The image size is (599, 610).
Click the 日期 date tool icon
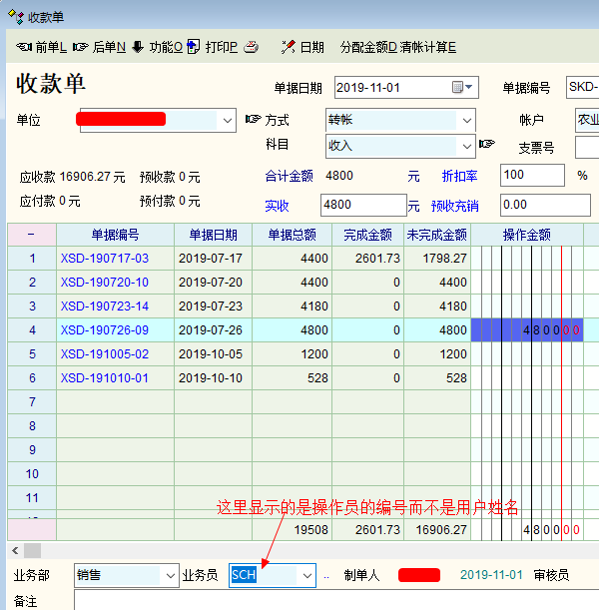[289, 47]
